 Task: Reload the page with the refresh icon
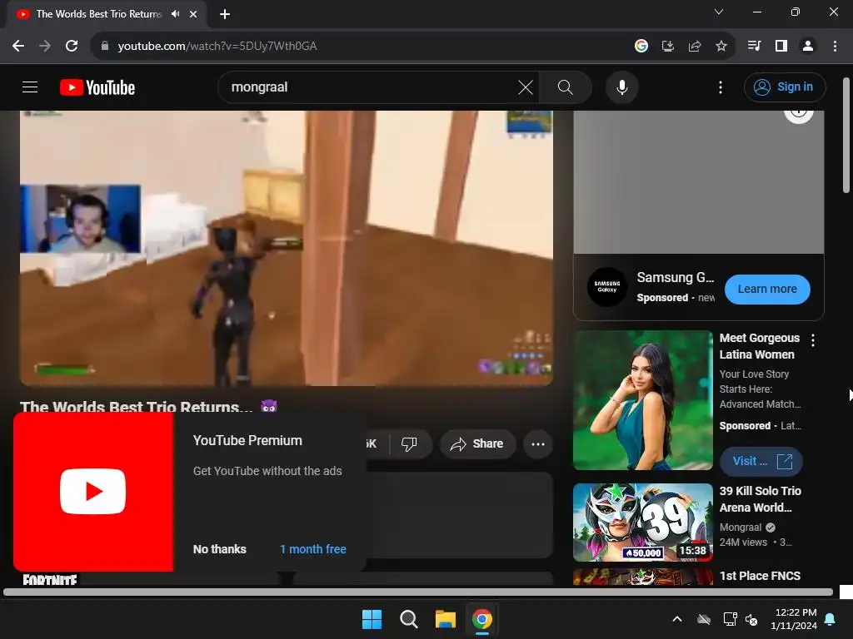coord(72,47)
